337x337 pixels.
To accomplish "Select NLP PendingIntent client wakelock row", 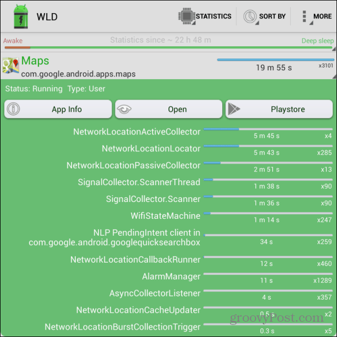I will pyautogui.click(x=168, y=237).
